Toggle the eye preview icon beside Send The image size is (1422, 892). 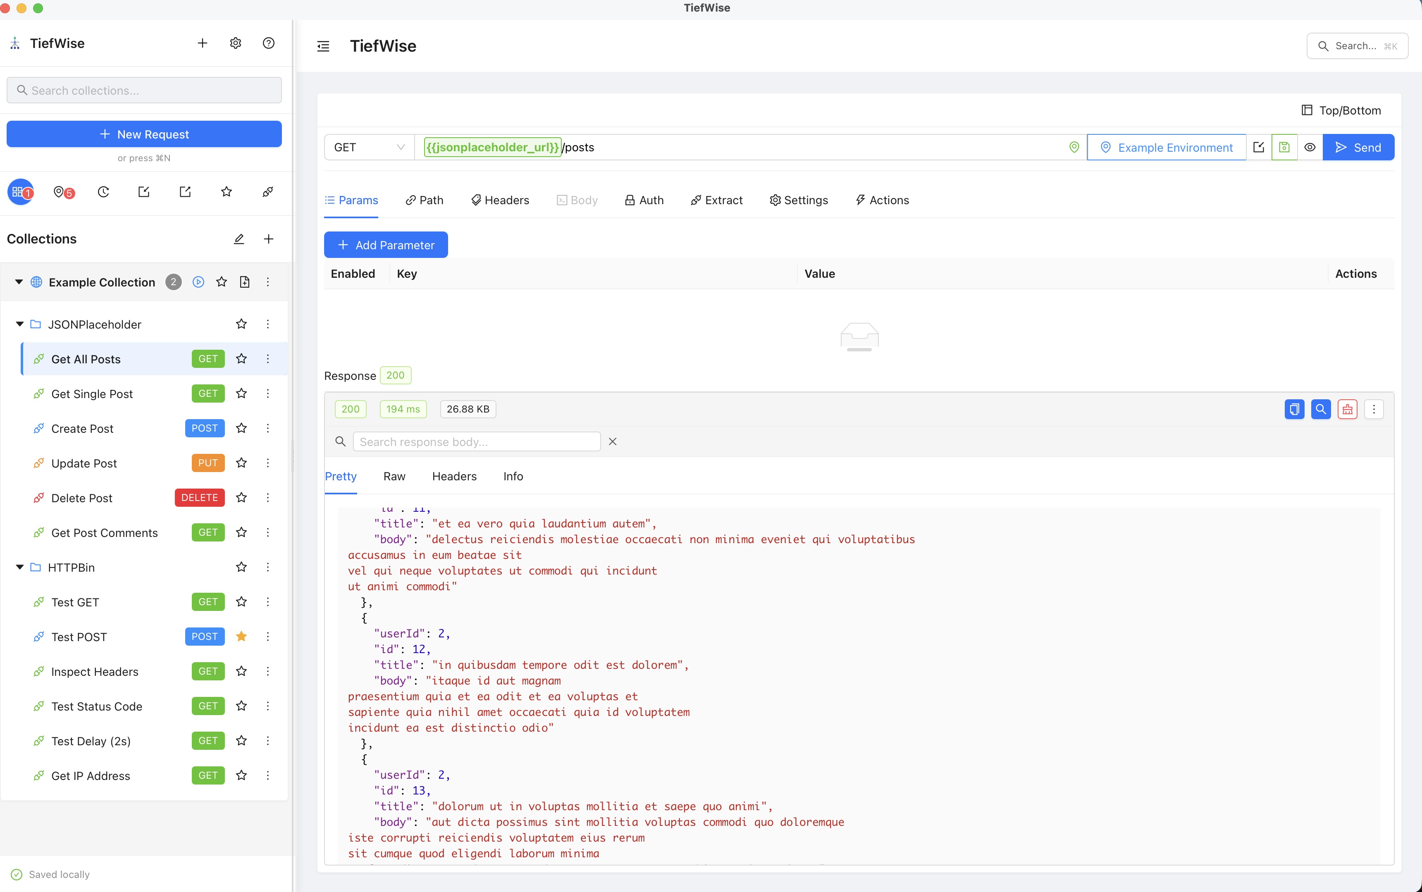[1309, 148]
